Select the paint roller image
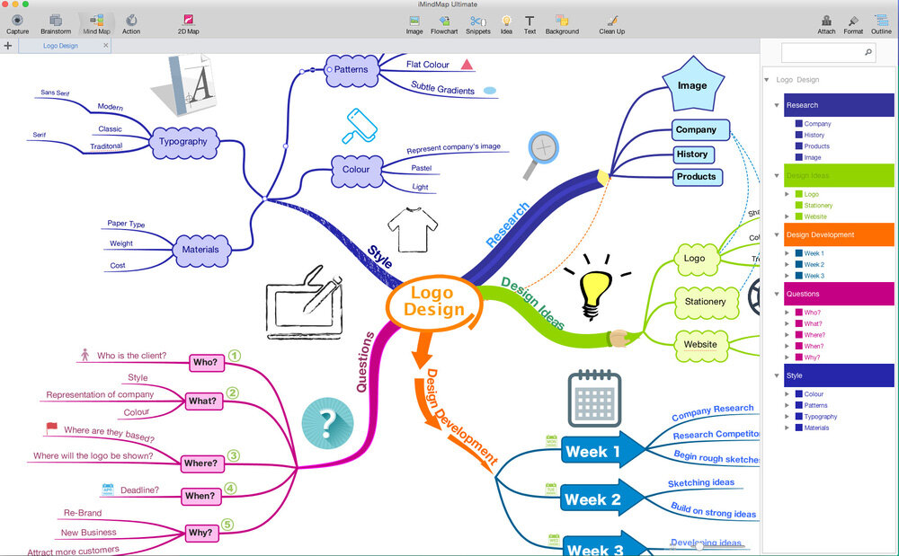This screenshot has height=556, width=899. 360,126
